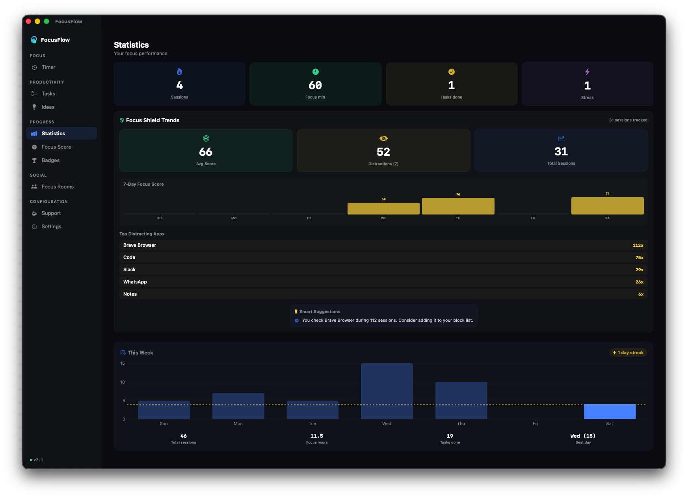This screenshot has width=688, height=498.
Task: Click the target icon on Avg Score card
Action: click(205, 138)
